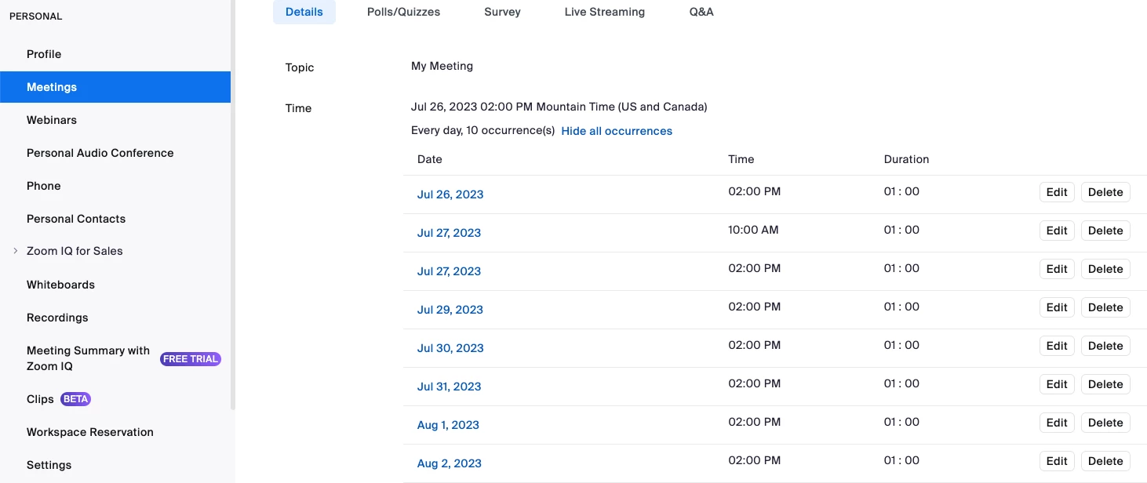
Task: Go to Profile in the sidebar
Action: [x=44, y=54]
